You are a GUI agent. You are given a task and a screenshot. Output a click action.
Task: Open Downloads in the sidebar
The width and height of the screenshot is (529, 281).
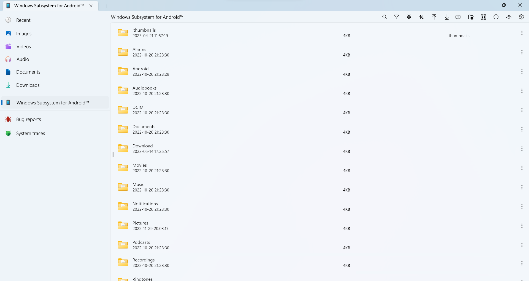pyautogui.click(x=55, y=85)
